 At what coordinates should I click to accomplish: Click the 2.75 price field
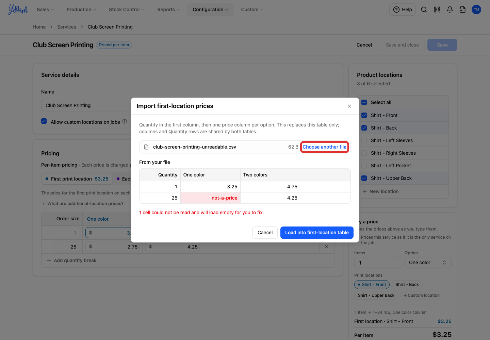tap(113, 247)
